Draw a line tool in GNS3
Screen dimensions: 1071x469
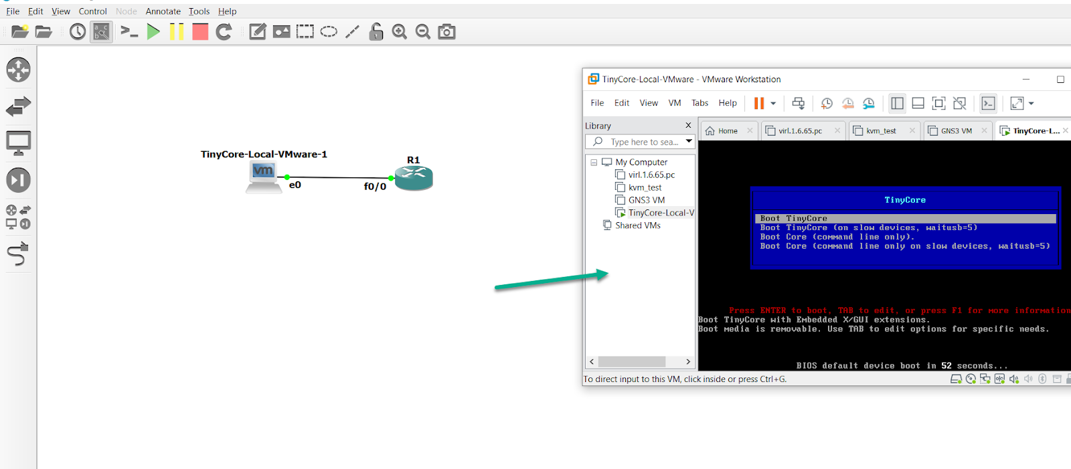tap(352, 31)
